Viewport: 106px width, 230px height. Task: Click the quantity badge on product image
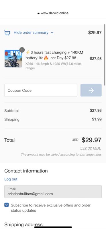22,50
